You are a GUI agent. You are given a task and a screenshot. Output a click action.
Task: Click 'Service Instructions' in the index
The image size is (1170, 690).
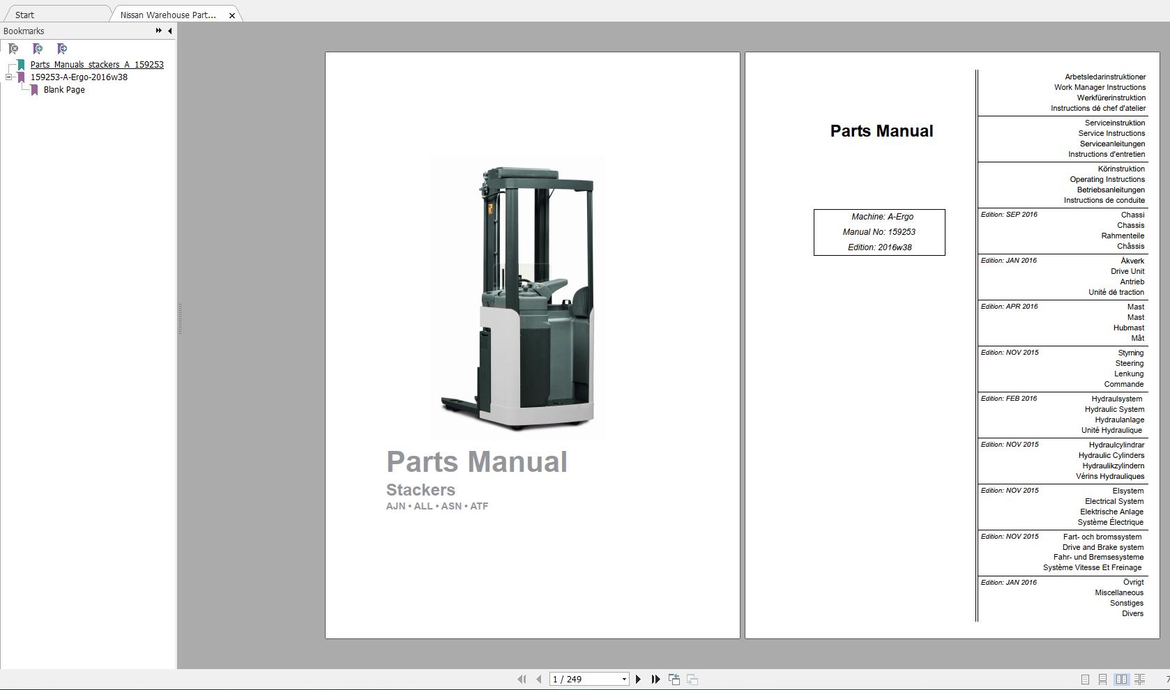tap(1111, 134)
